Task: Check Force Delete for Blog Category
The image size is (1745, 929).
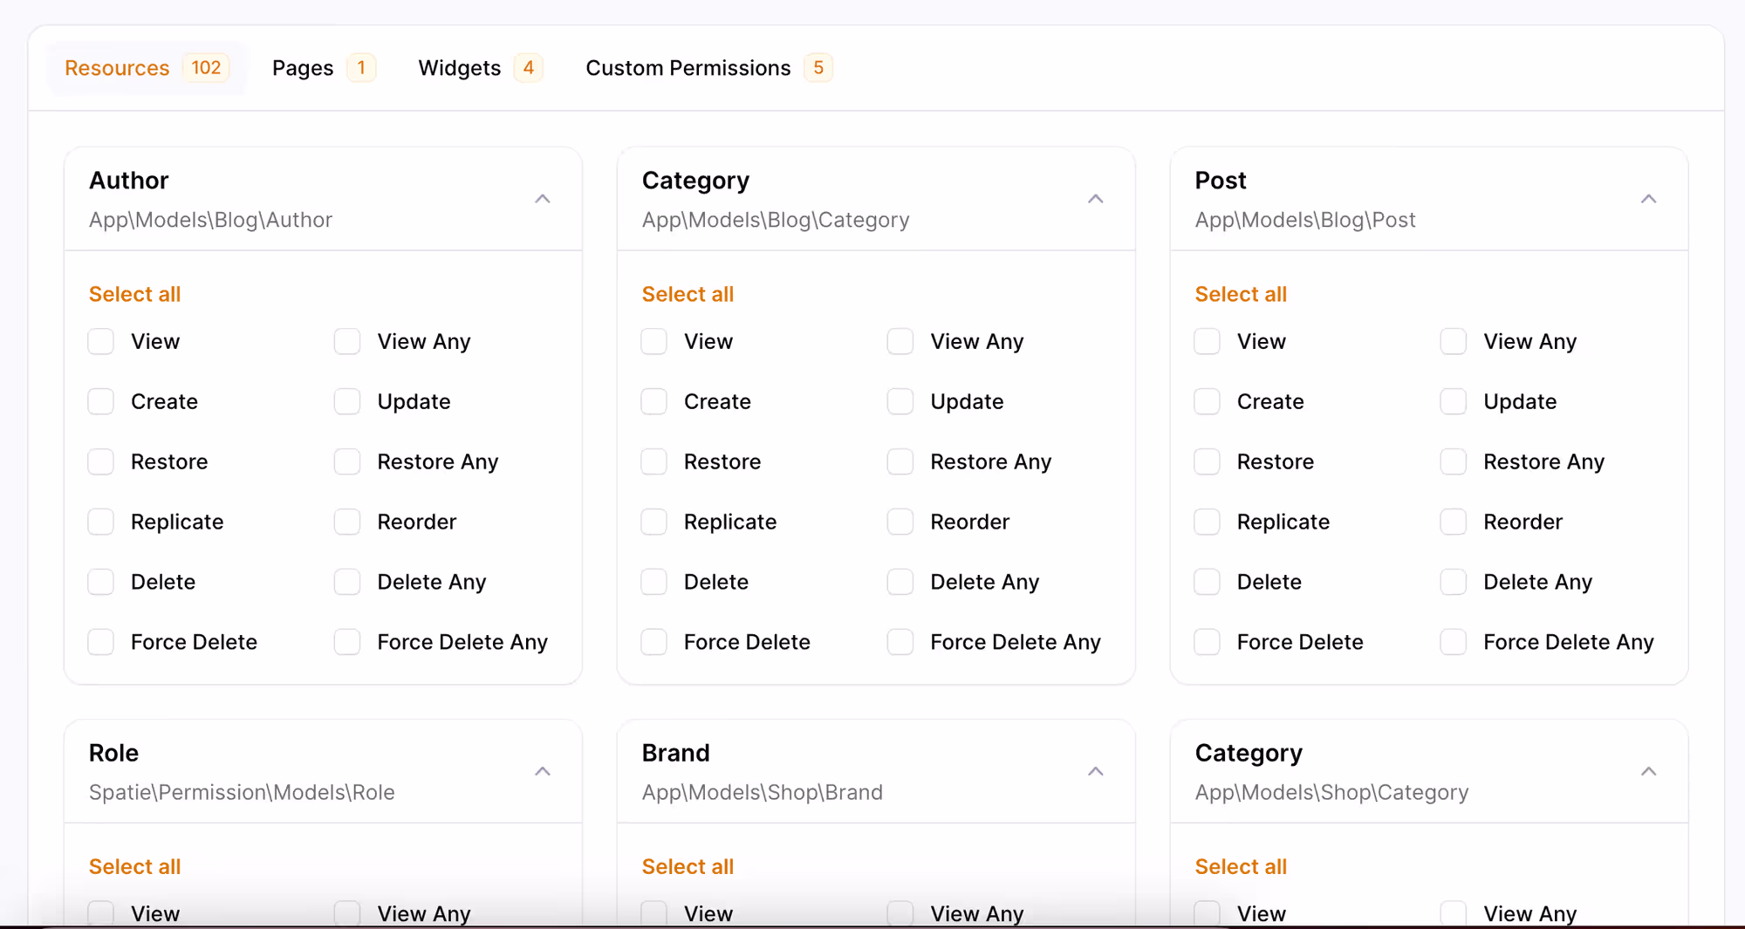Action: click(654, 643)
